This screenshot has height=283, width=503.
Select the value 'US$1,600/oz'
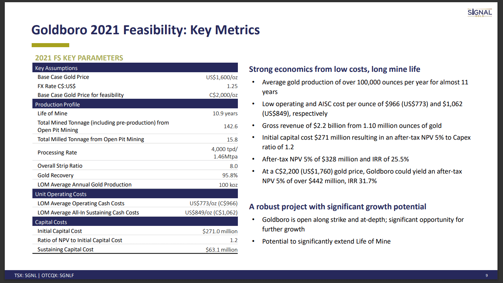[x=222, y=77]
